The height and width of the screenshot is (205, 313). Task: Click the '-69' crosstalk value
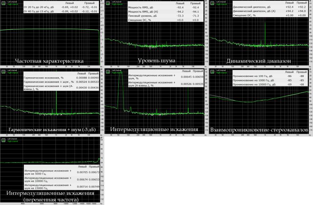(289, 84)
